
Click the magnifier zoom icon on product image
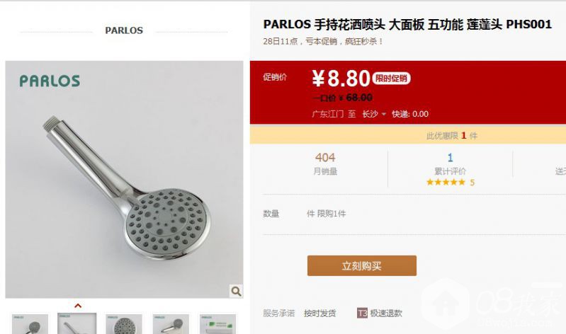[x=236, y=291]
